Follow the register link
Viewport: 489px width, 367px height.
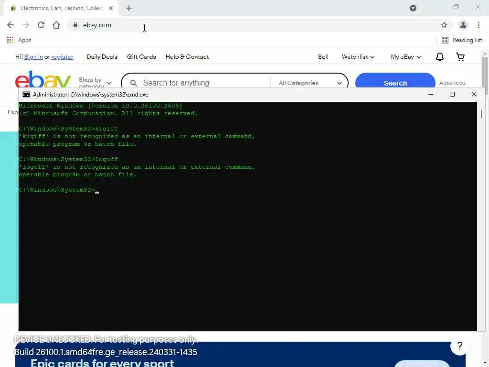tap(62, 57)
